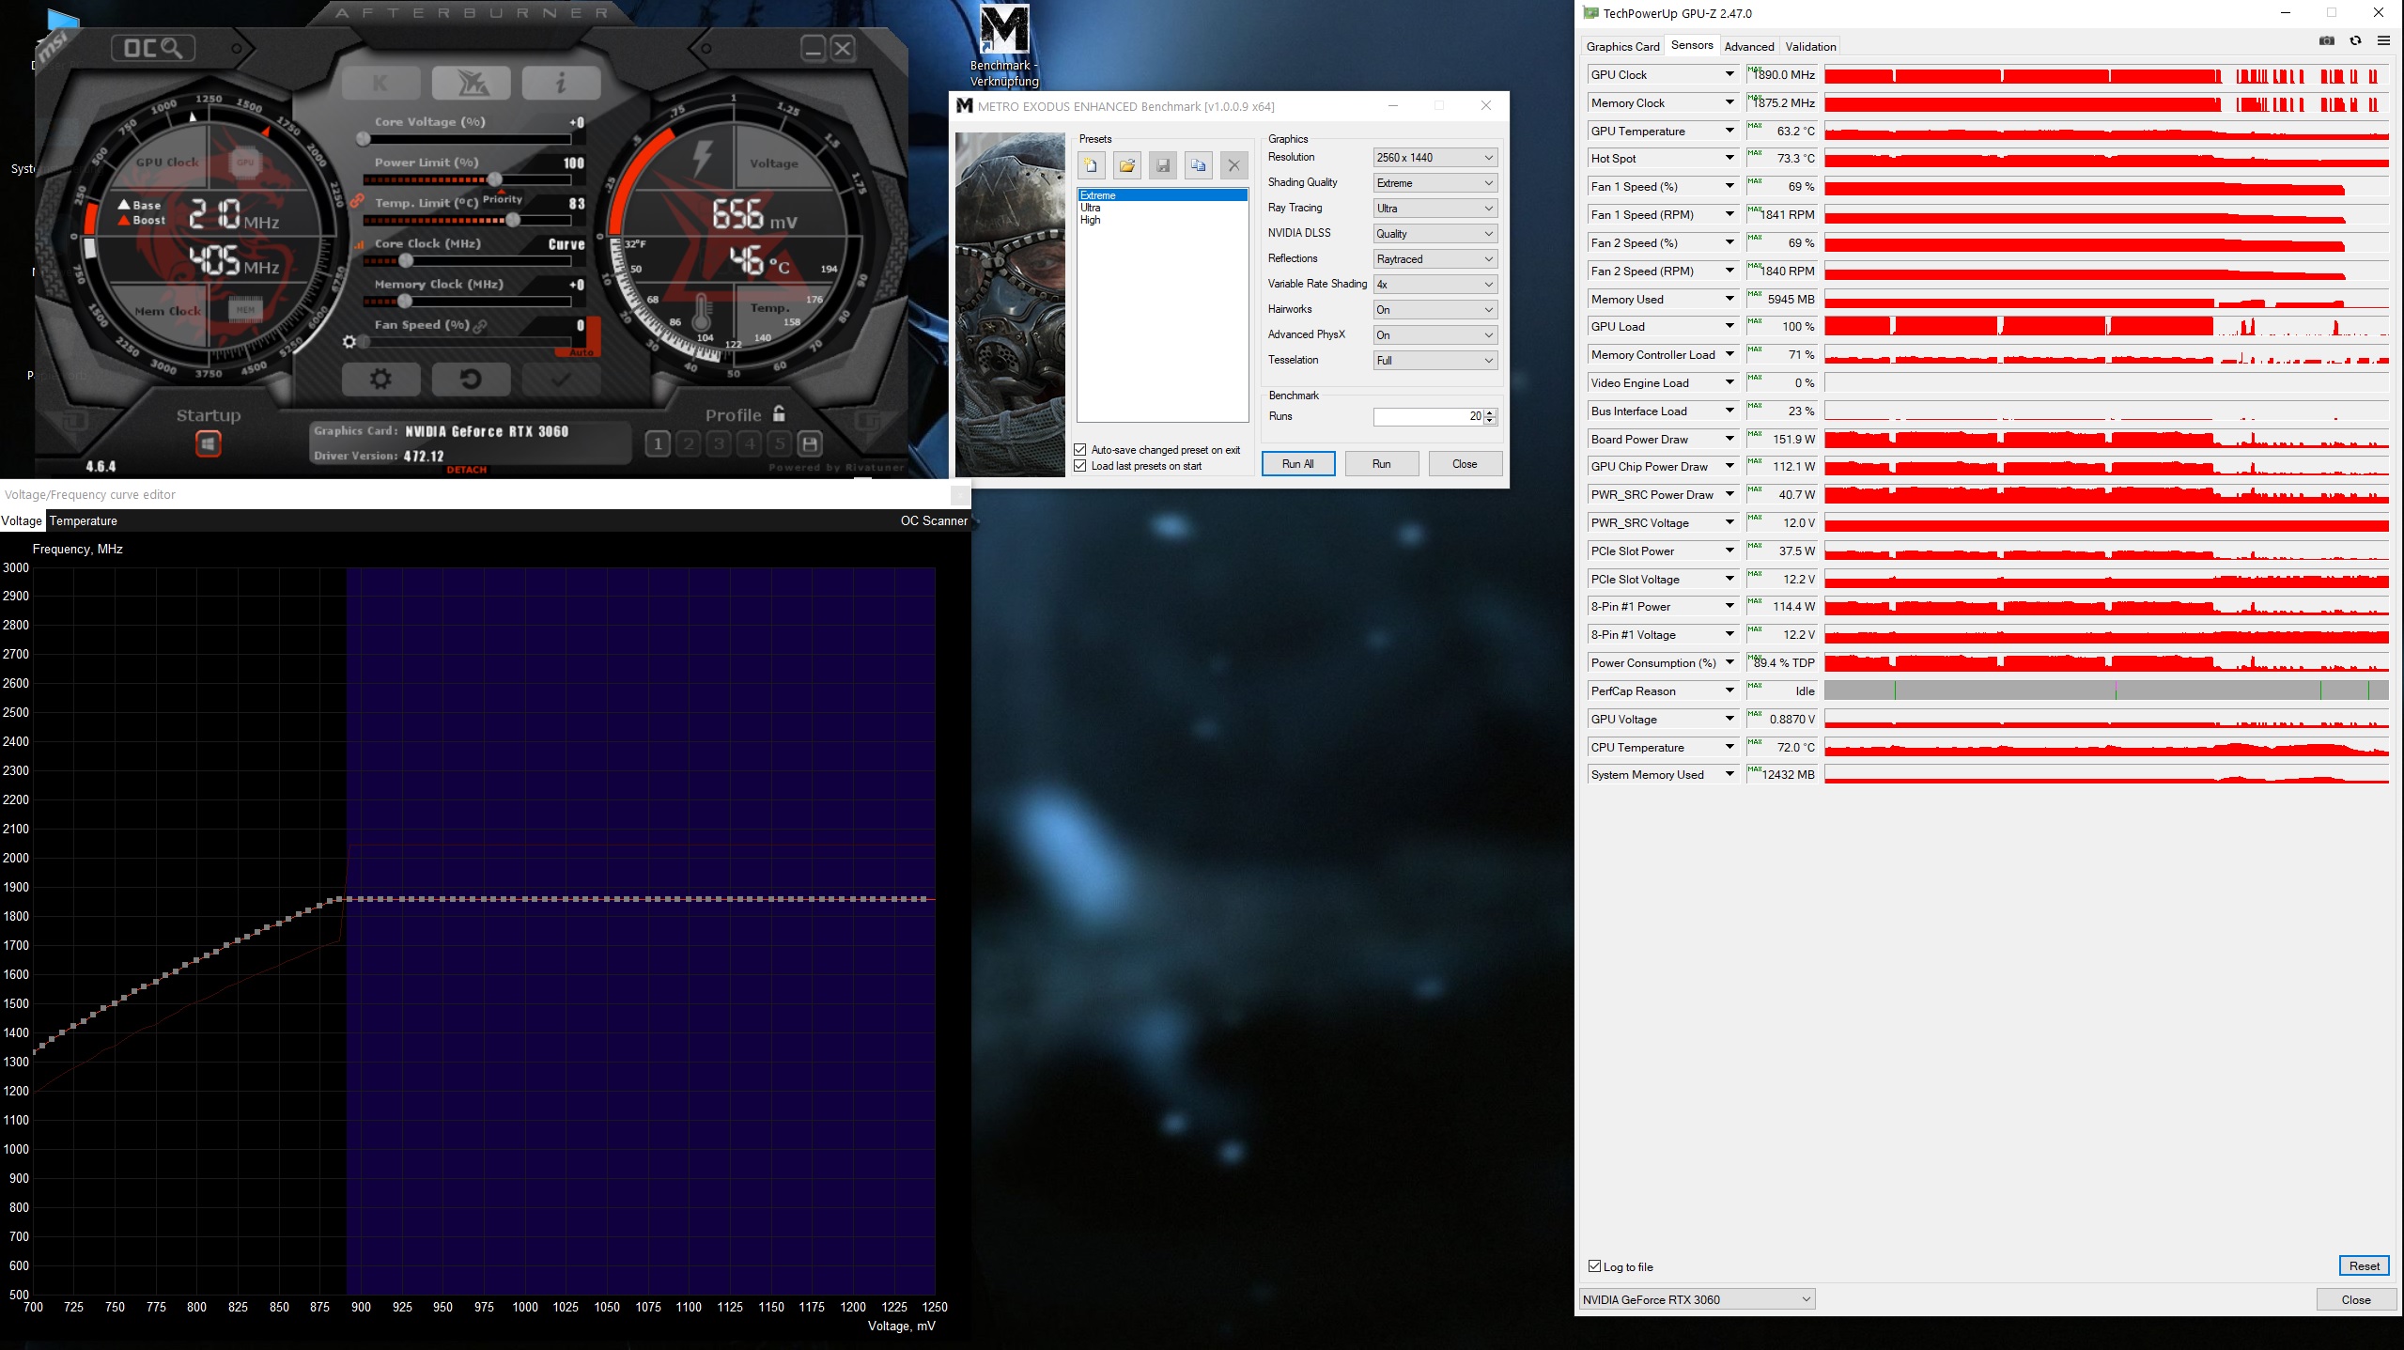This screenshot has width=2404, height=1350.
Task: Expand the NVIDIA DLSS Quality dropdown
Action: (x=1435, y=234)
